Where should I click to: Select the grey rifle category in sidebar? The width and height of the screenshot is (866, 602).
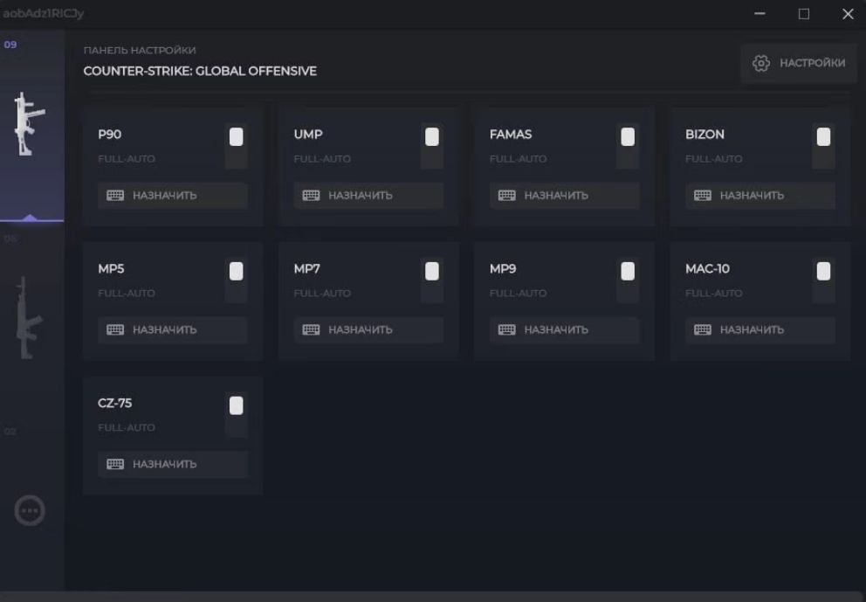pyautogui.click(x=30, y=319)
